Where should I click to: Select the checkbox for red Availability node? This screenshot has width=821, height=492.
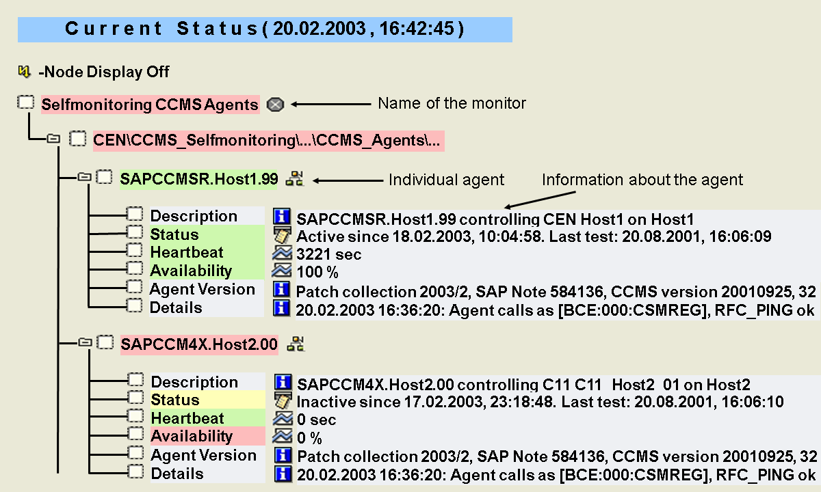pyautogui.click(x=136, y=434)
